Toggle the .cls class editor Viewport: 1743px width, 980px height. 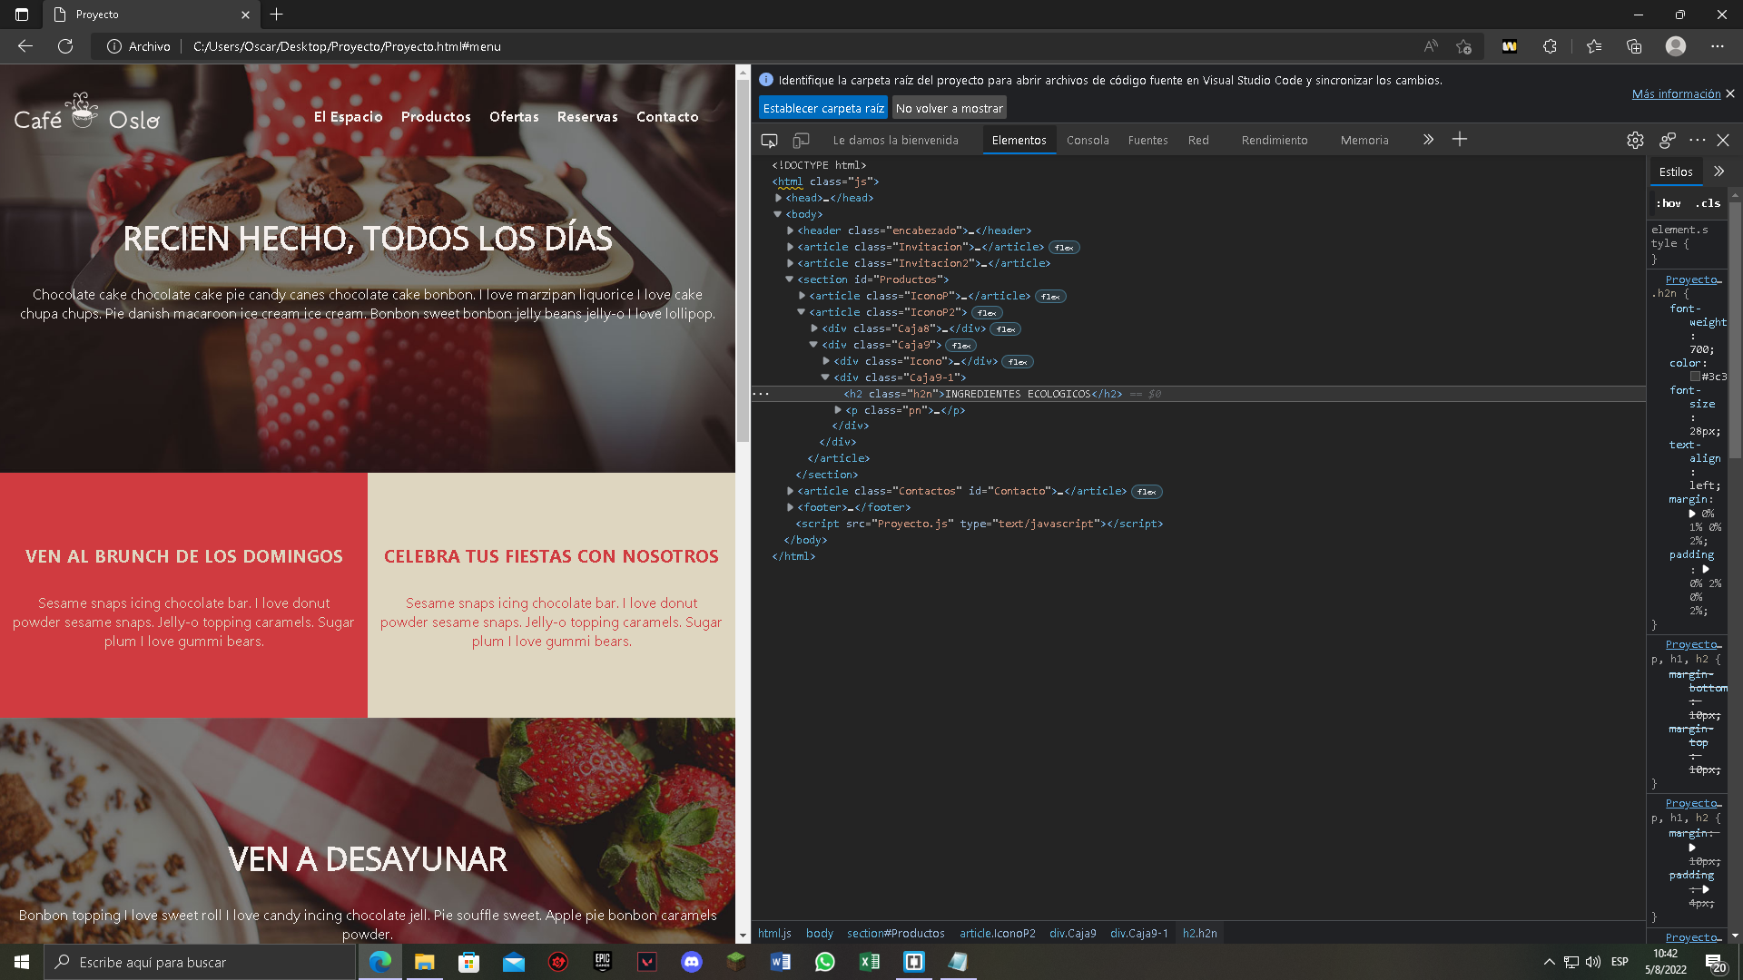[1709, 203]
